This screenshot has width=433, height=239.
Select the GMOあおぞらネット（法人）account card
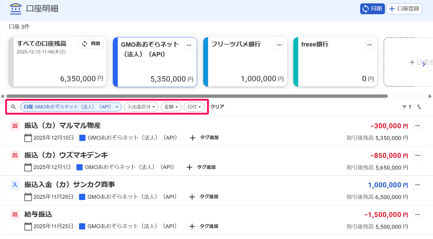click(x=155, y=62)
